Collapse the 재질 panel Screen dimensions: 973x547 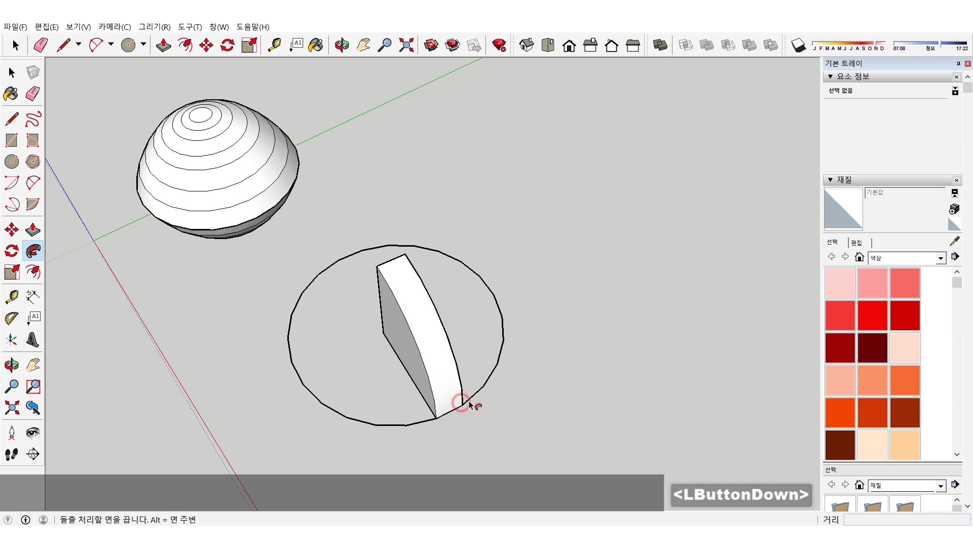pos(830,180)
